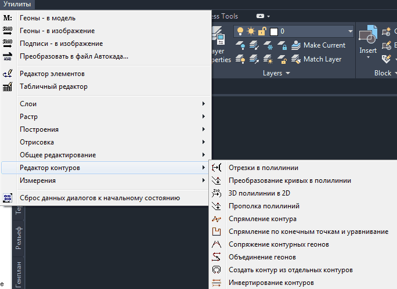Click the Спрямление по конечным точкам icon

point(216,232)
